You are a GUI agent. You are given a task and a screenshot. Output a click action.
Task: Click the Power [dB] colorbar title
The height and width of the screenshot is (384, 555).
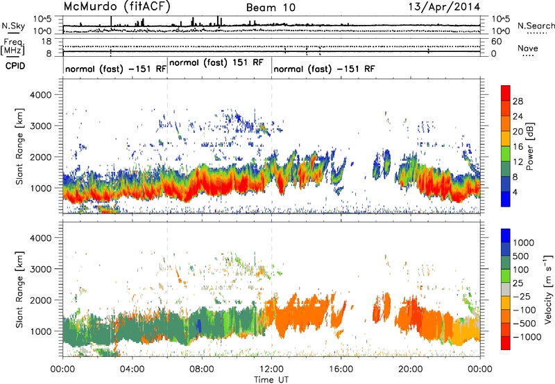[x=529, y=146]
